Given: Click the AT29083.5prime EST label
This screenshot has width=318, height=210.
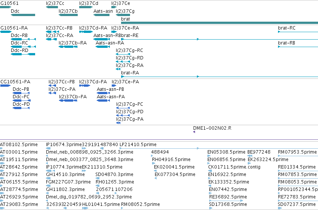Looking at the screenshot, I should 19,204.
